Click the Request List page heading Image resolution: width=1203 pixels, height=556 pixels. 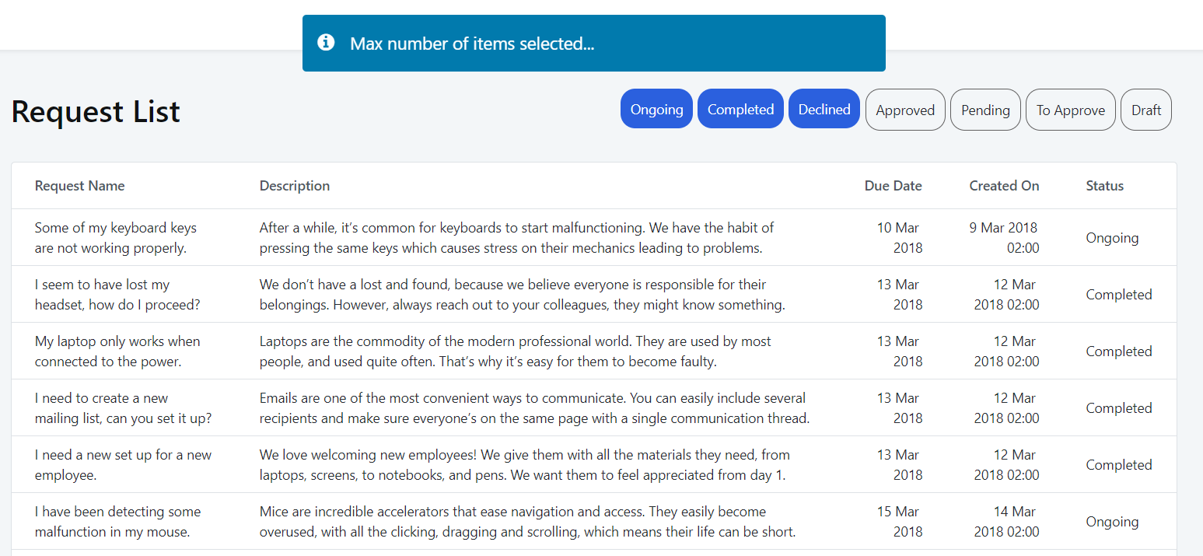click(96, 111)
